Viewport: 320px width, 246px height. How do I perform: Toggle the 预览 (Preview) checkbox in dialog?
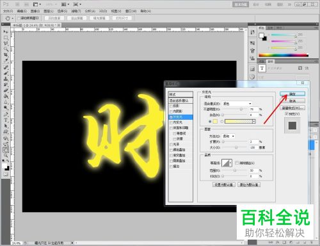pos(287,114)
